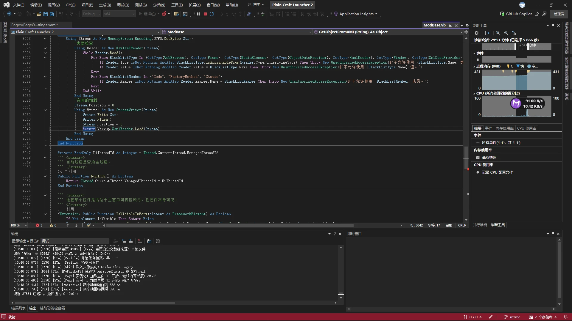Open file using the folder icon
This screenshot has height=321, width=572.
[x=39, y=14]
